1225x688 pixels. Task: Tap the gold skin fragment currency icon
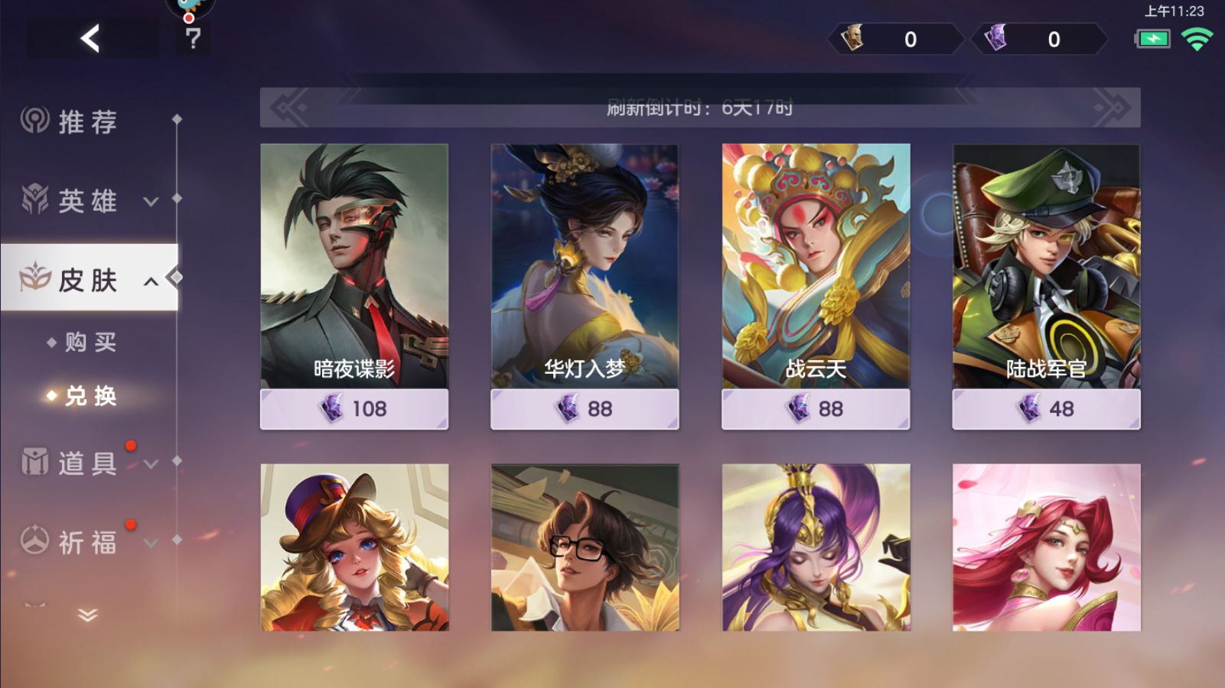point(852,37)
